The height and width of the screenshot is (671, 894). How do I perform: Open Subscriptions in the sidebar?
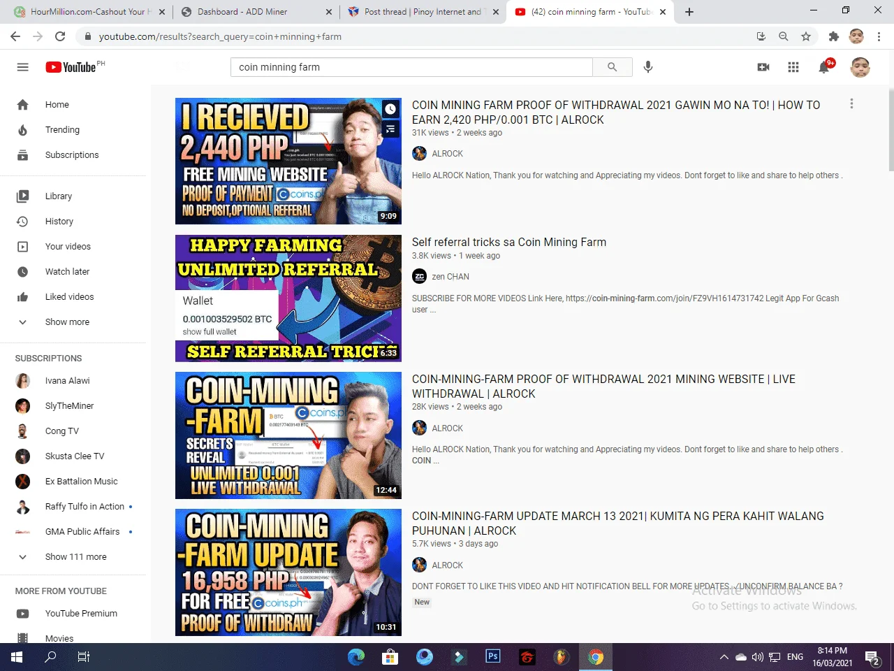coord(73,155)
